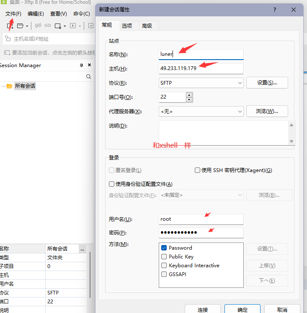The width and height of the screenshot is (307, 313).
Task: Click the 连接 connect button
Action: point(203,309)
